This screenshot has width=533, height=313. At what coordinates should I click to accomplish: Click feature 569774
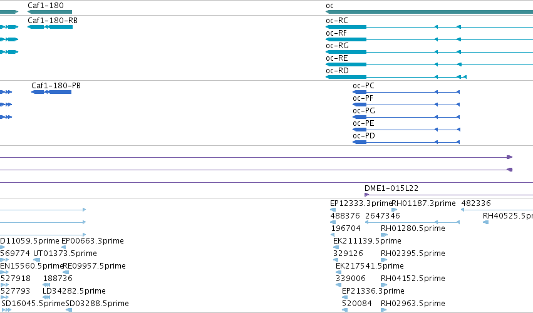pyautogui.click(x=15, y=254)
